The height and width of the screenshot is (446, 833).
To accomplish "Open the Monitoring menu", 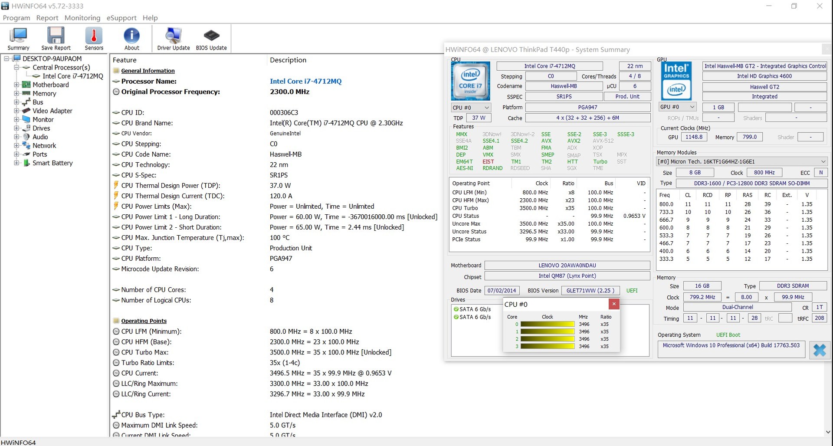I will tap(82, 18).
